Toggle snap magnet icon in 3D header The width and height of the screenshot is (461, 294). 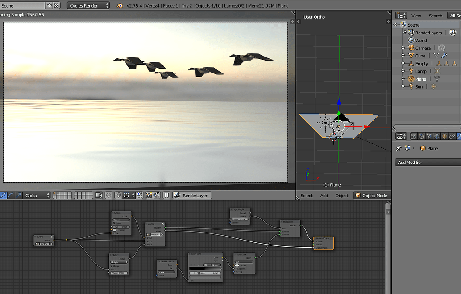pyautogui.click(x=118, y=196)
